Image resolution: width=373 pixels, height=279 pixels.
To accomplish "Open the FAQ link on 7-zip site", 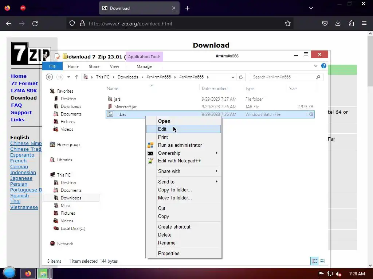I will tap(16, 105).
